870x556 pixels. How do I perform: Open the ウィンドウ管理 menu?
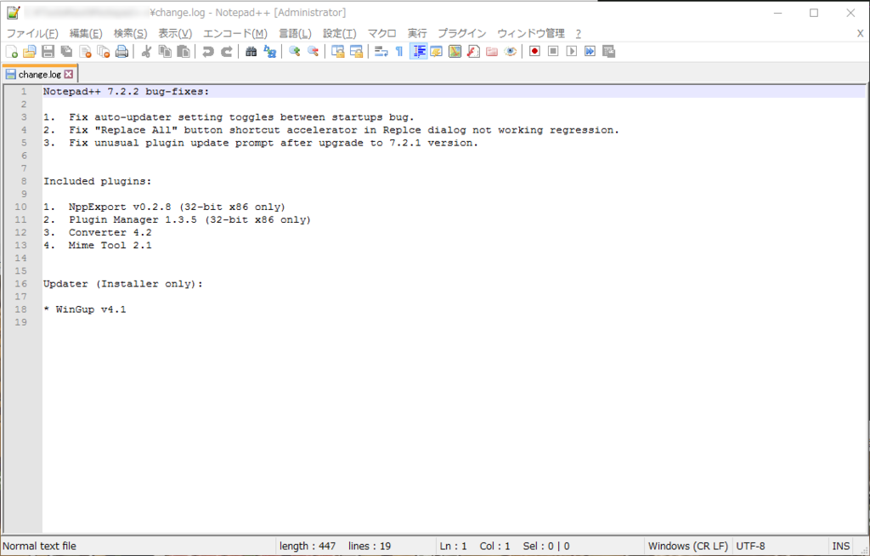click(530, 33)
